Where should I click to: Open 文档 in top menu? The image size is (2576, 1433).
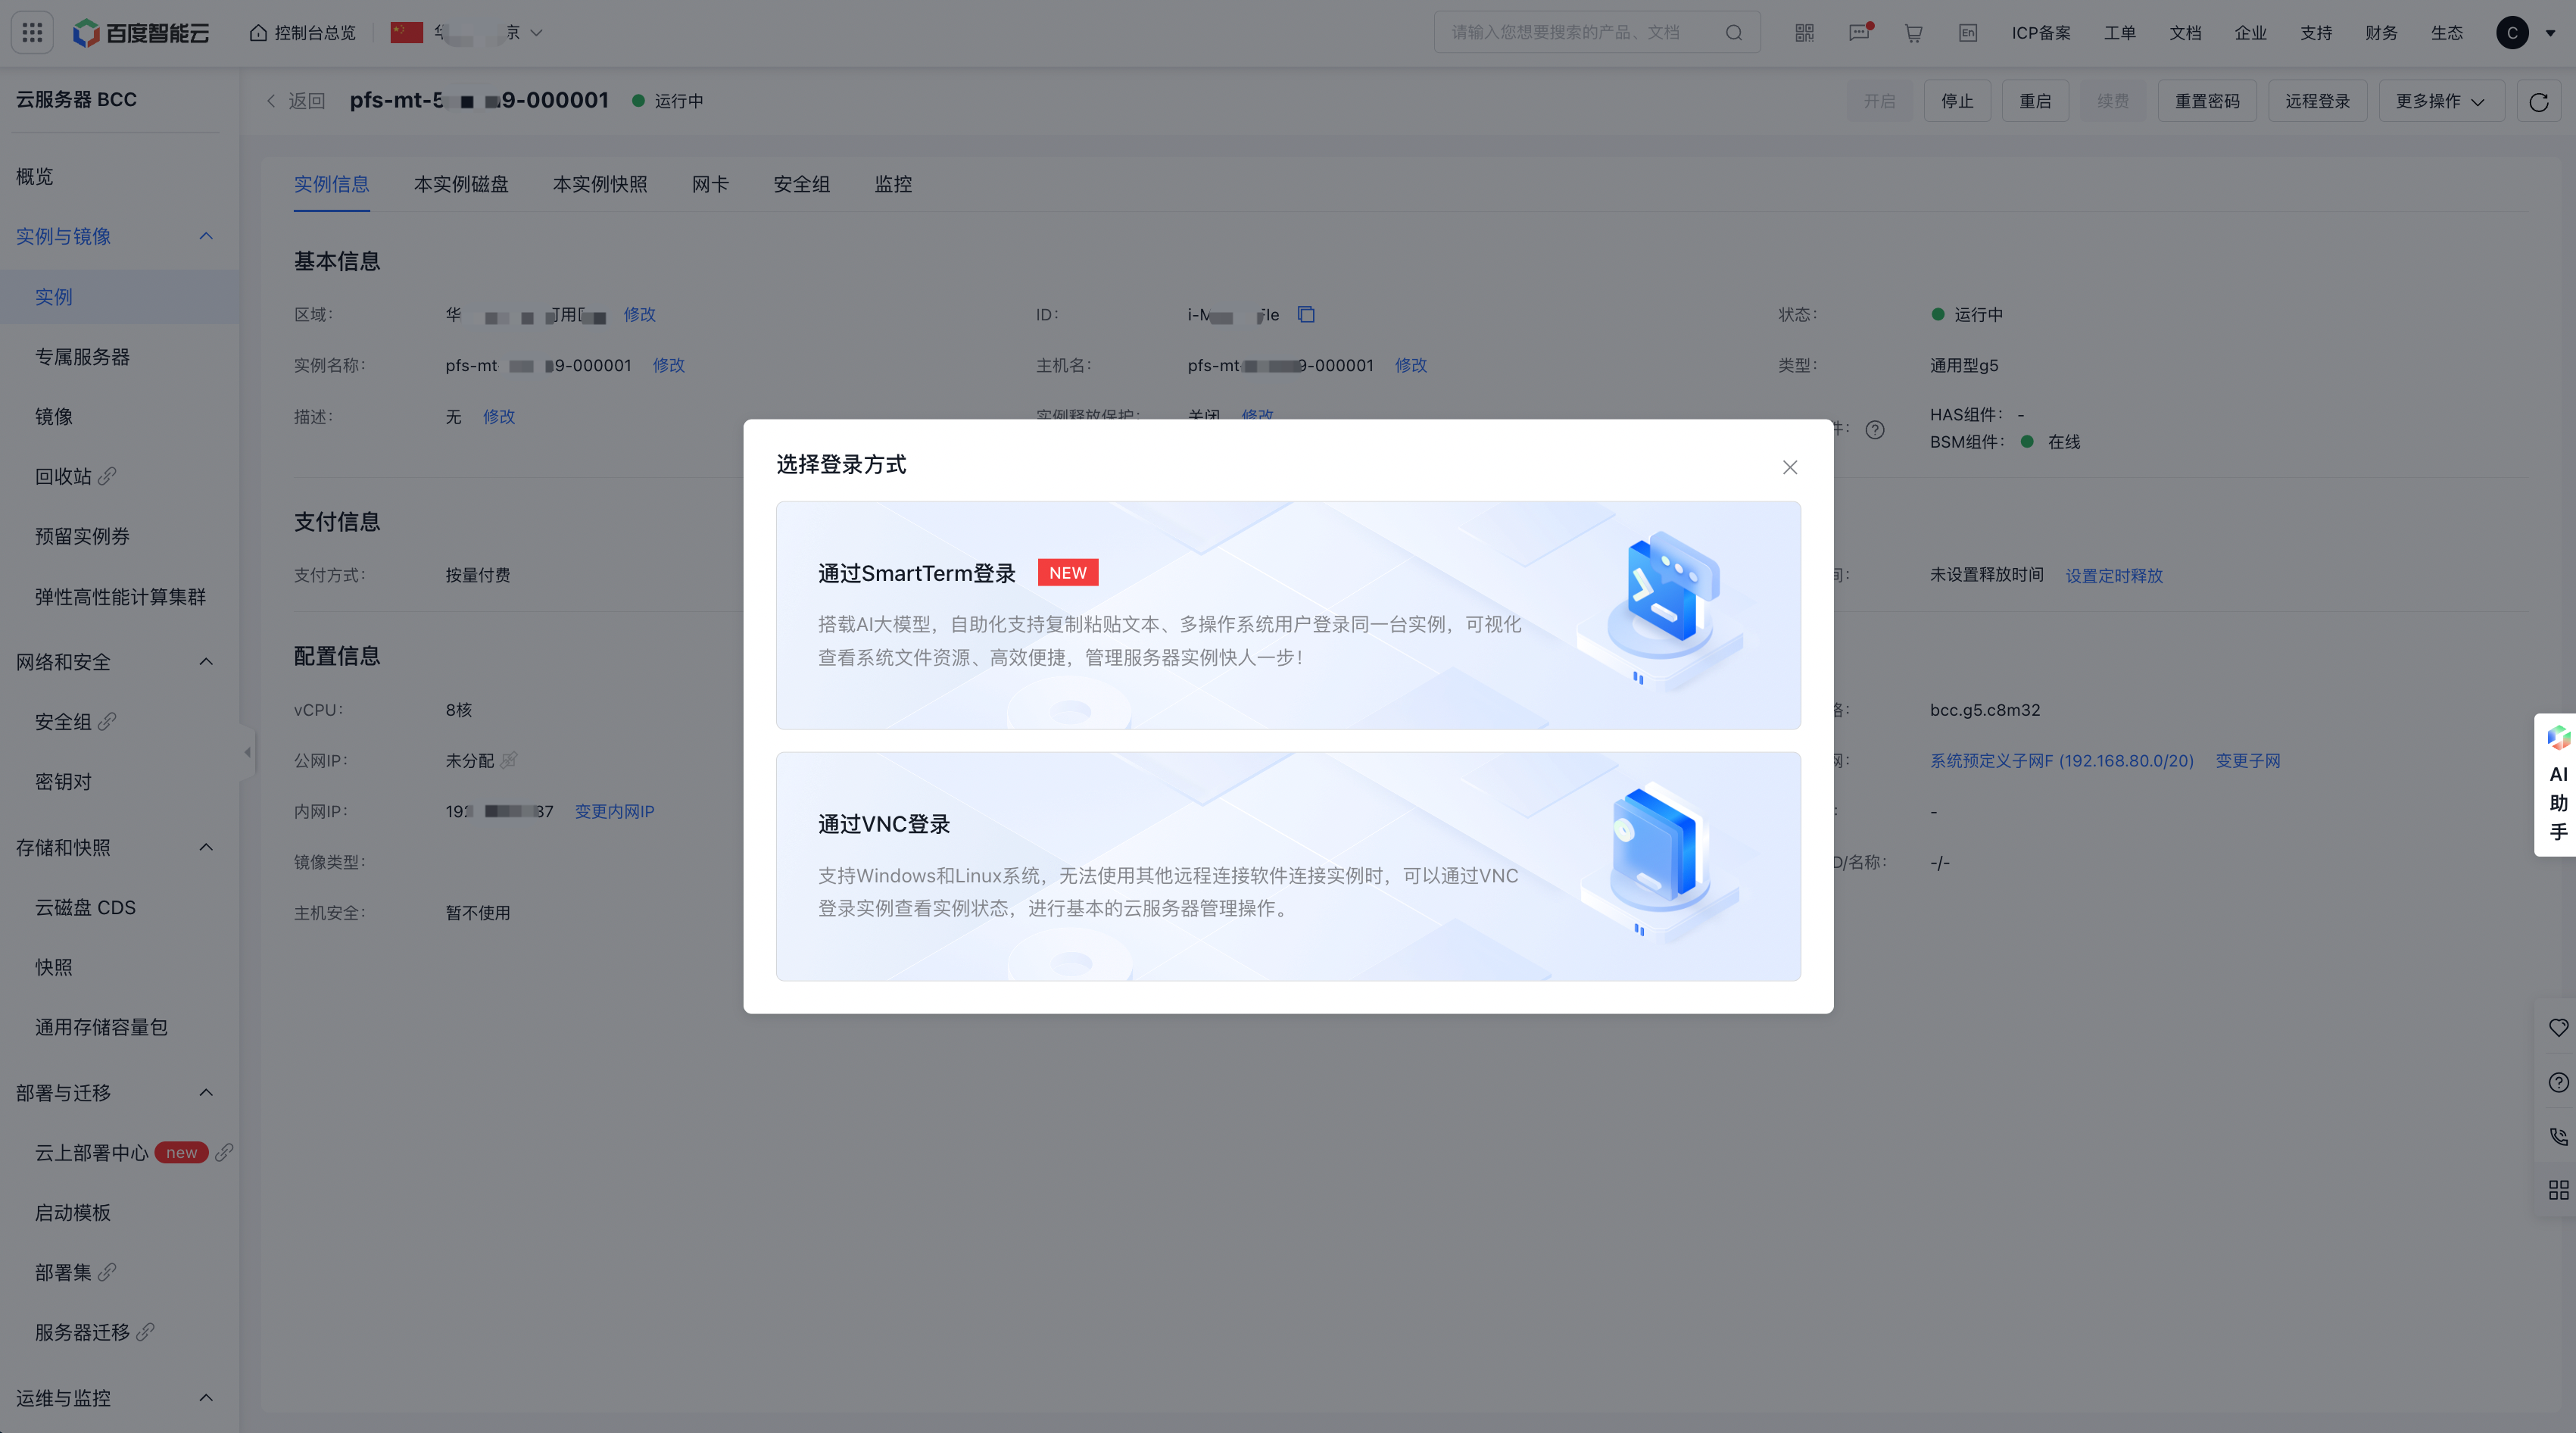point(2185,33)
